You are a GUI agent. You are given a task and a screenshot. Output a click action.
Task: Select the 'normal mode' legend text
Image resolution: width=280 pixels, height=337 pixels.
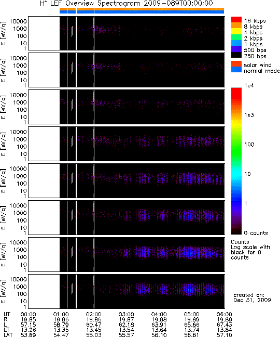tap(262, 71)
